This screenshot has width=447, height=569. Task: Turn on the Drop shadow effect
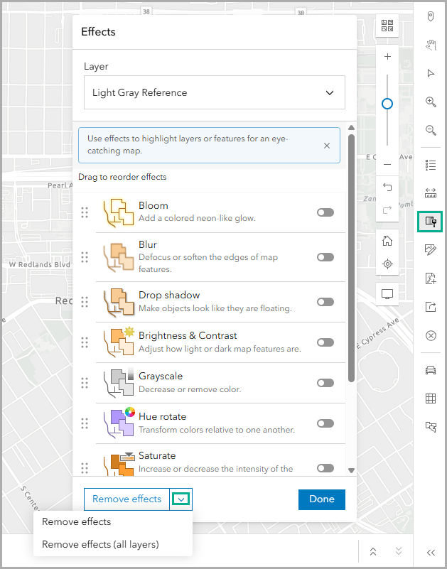pyautogui.click(x=325, y=302)
